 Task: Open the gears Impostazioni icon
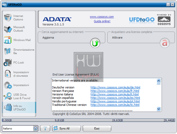click(x=8, y=85)
